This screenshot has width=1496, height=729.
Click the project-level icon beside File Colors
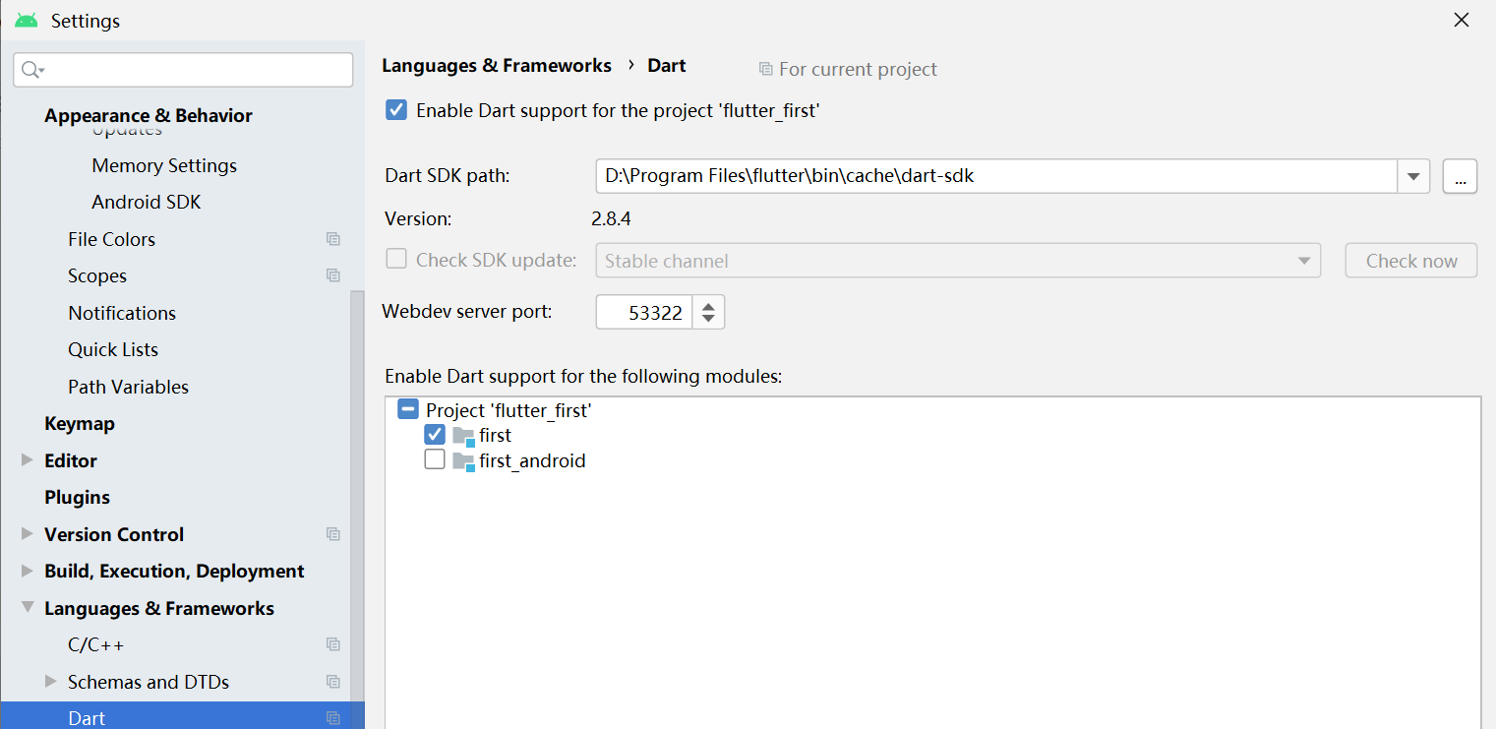(x=333, y=239)
